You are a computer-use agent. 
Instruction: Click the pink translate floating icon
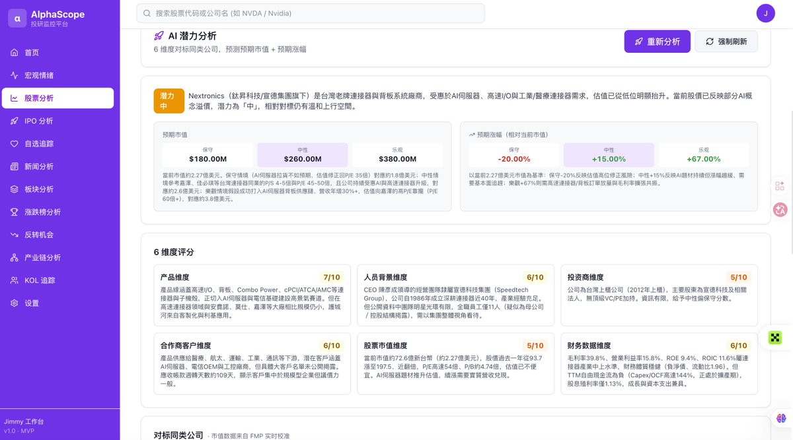[780, 210]
